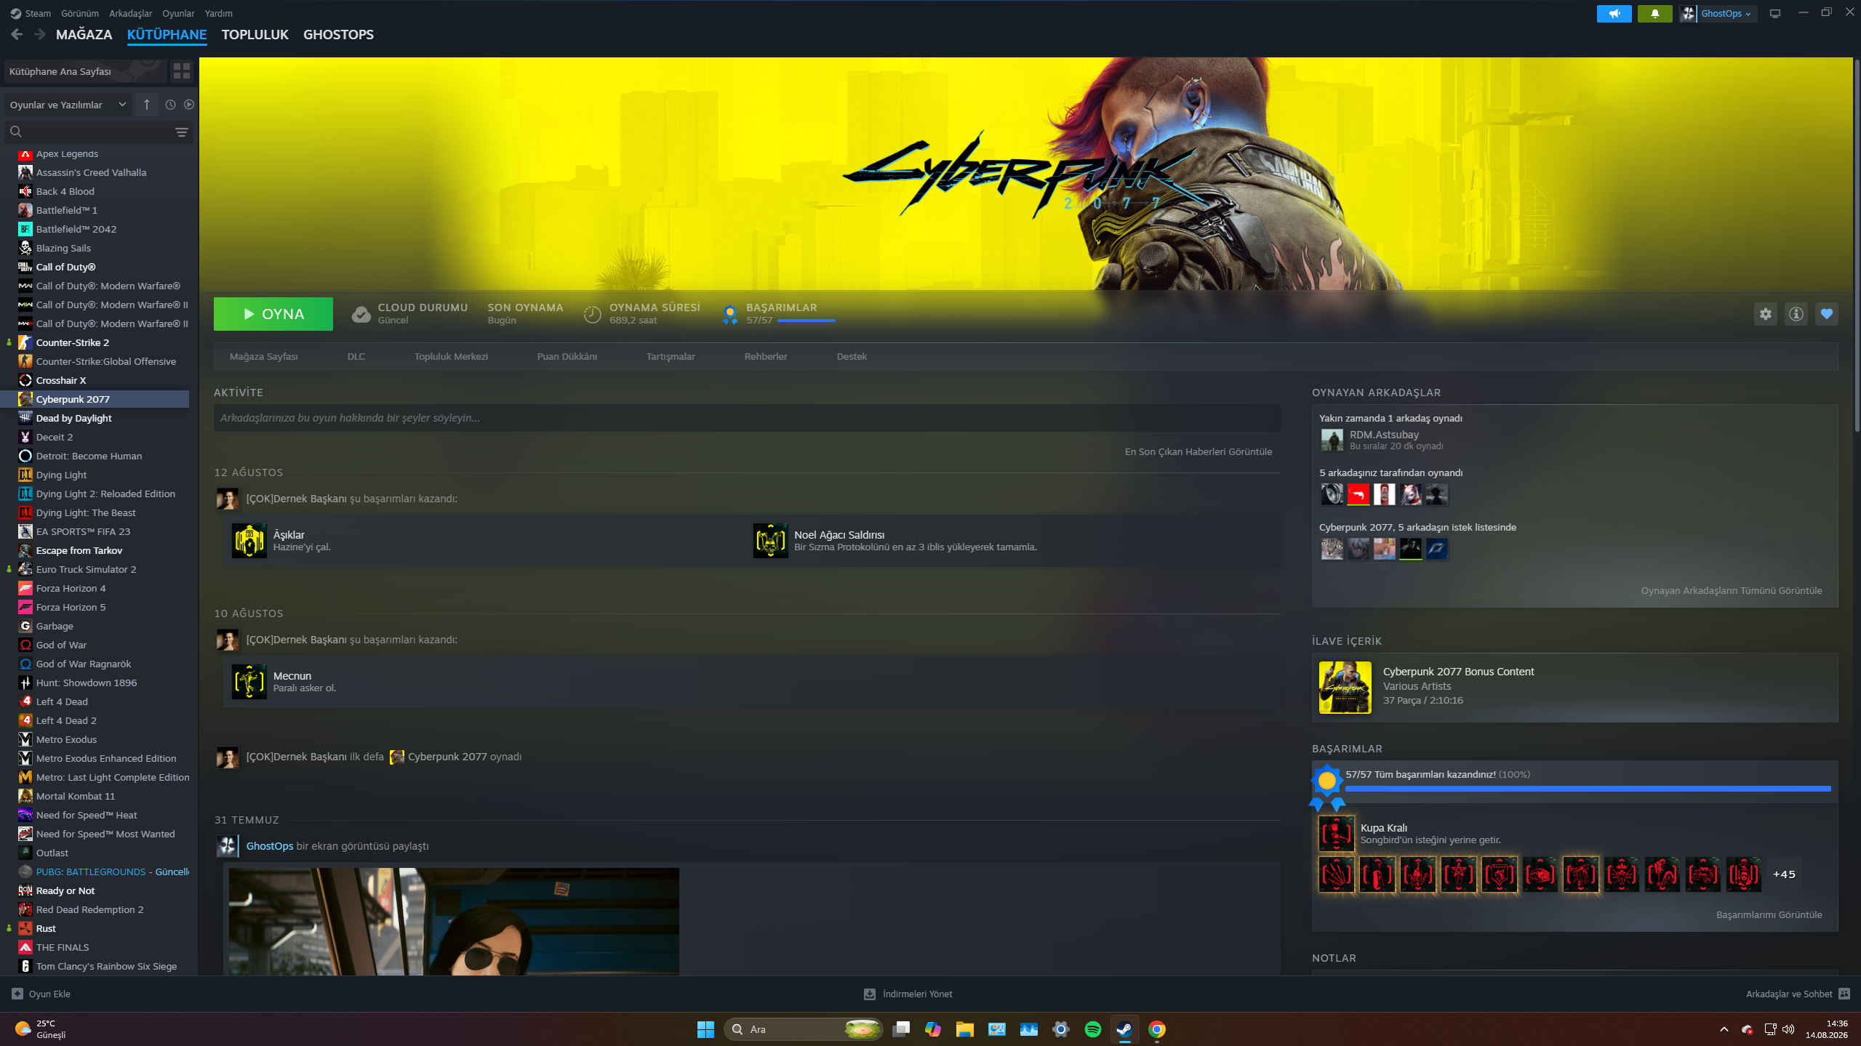Click the activity comment input field
This screenshot has height=1046, width=1861.
[x=748, y=418]
